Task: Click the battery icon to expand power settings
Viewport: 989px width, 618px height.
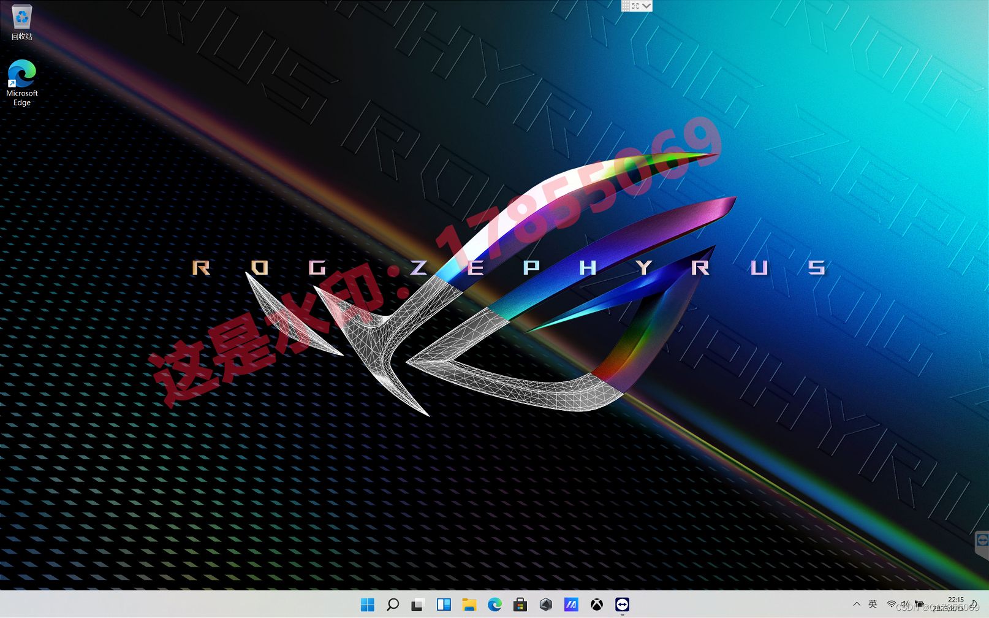Action: 918,605
